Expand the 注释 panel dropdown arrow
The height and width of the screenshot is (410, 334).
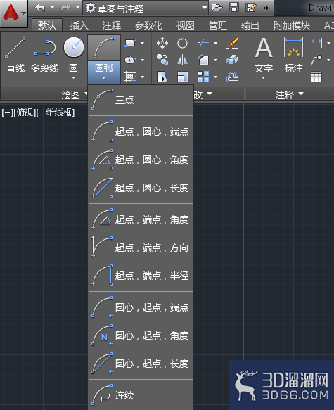301,94
